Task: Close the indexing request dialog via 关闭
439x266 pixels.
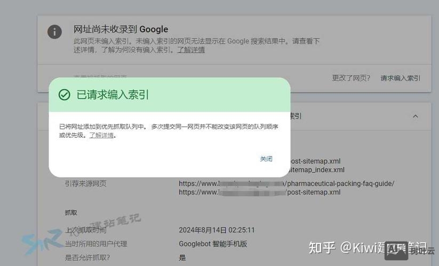Action: (x=266, y=159)
